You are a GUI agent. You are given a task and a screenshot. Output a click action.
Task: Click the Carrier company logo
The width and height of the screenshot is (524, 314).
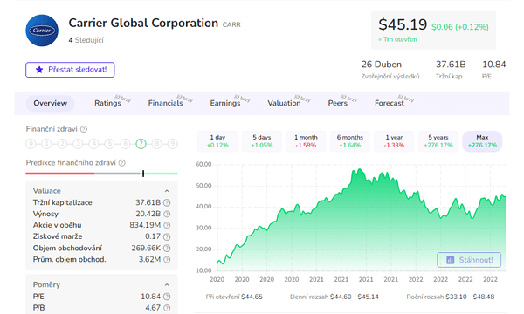(x=42, y=31)
